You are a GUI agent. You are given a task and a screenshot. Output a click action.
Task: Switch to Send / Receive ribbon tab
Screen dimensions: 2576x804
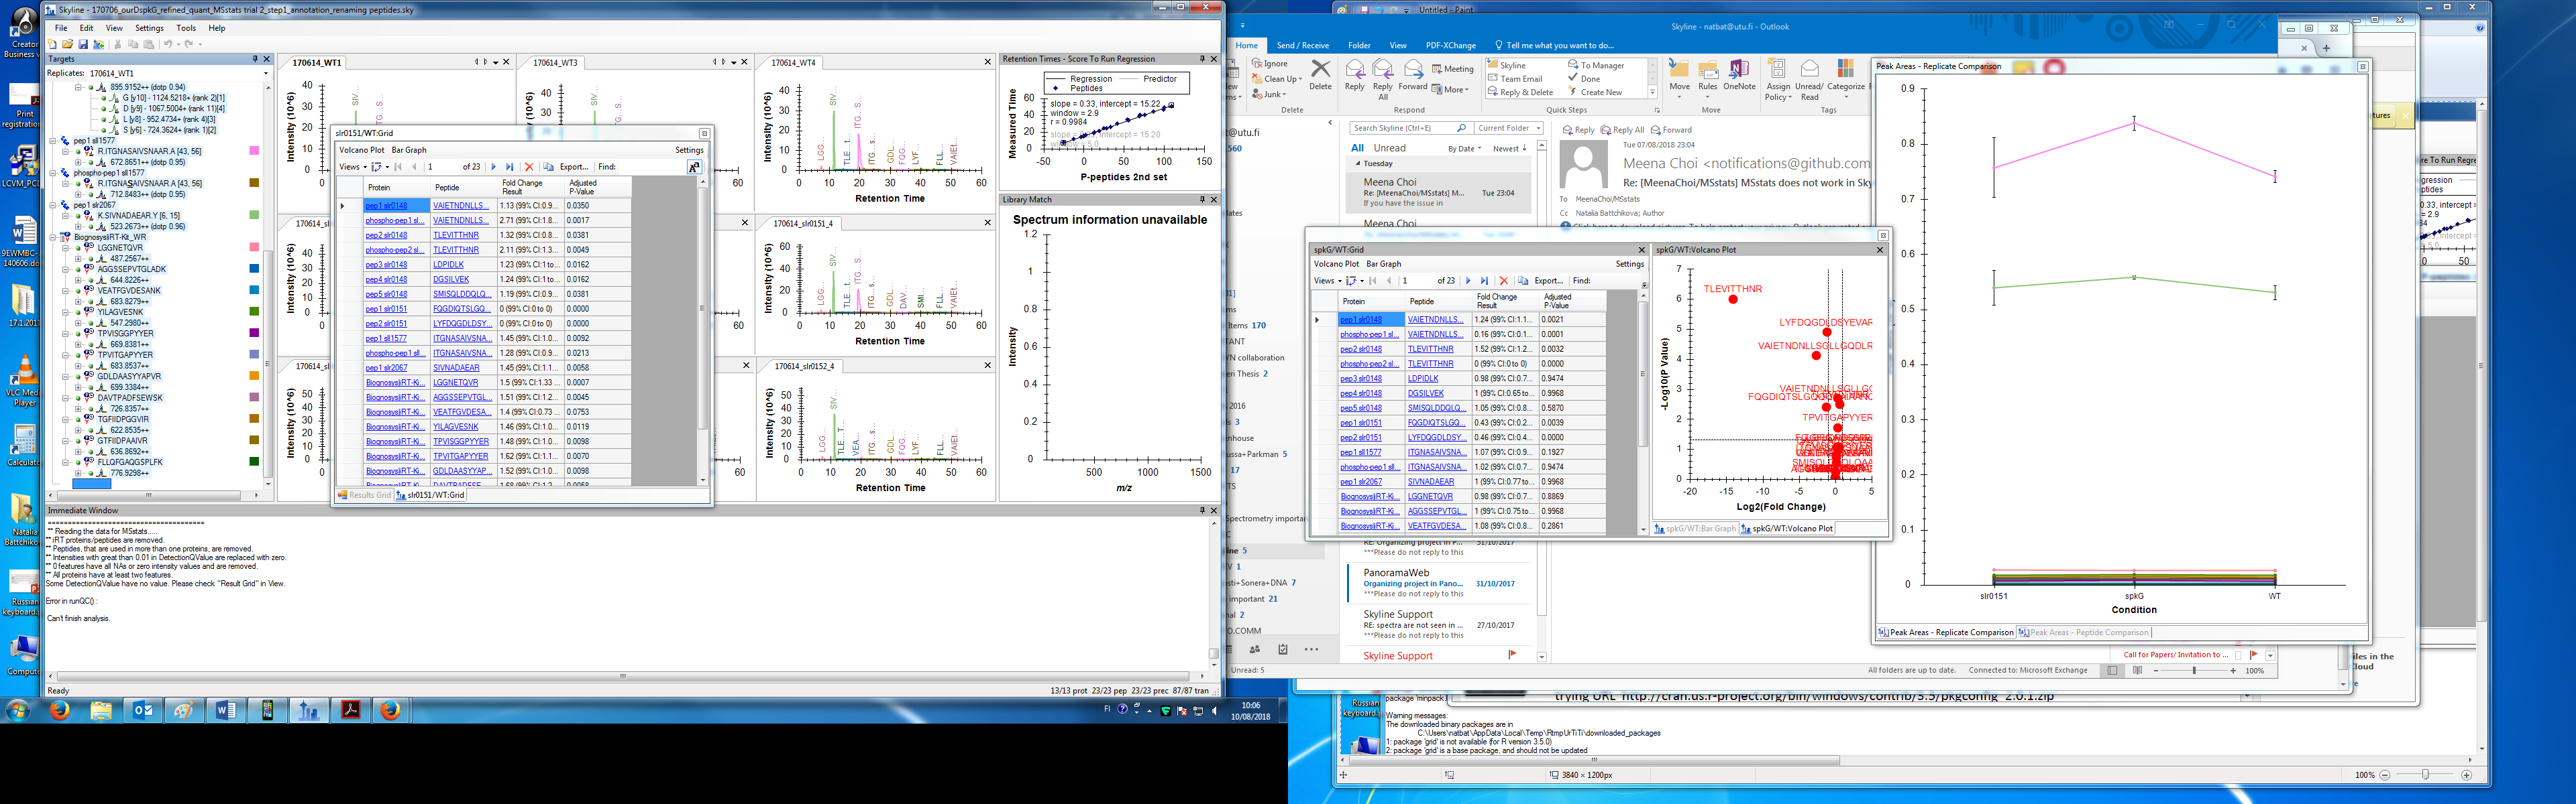point(1302,45)
